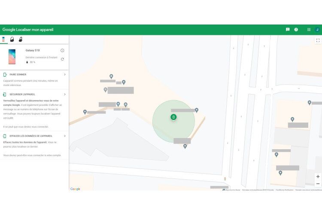Select the Galaxy S10 phone device tab
This screenshot has height=215, width=322.
tap(3, 39)
